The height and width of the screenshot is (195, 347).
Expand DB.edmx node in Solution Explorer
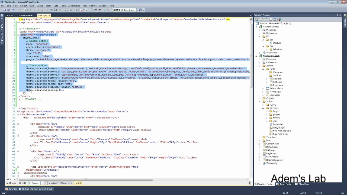pyautogui.click(x=266, y=50)
